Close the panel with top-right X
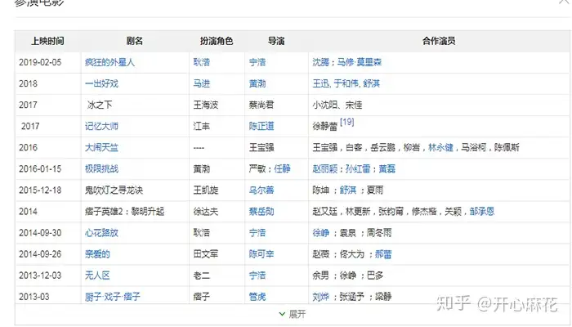This screenshot has width=572, height=327. click(565, 2)
